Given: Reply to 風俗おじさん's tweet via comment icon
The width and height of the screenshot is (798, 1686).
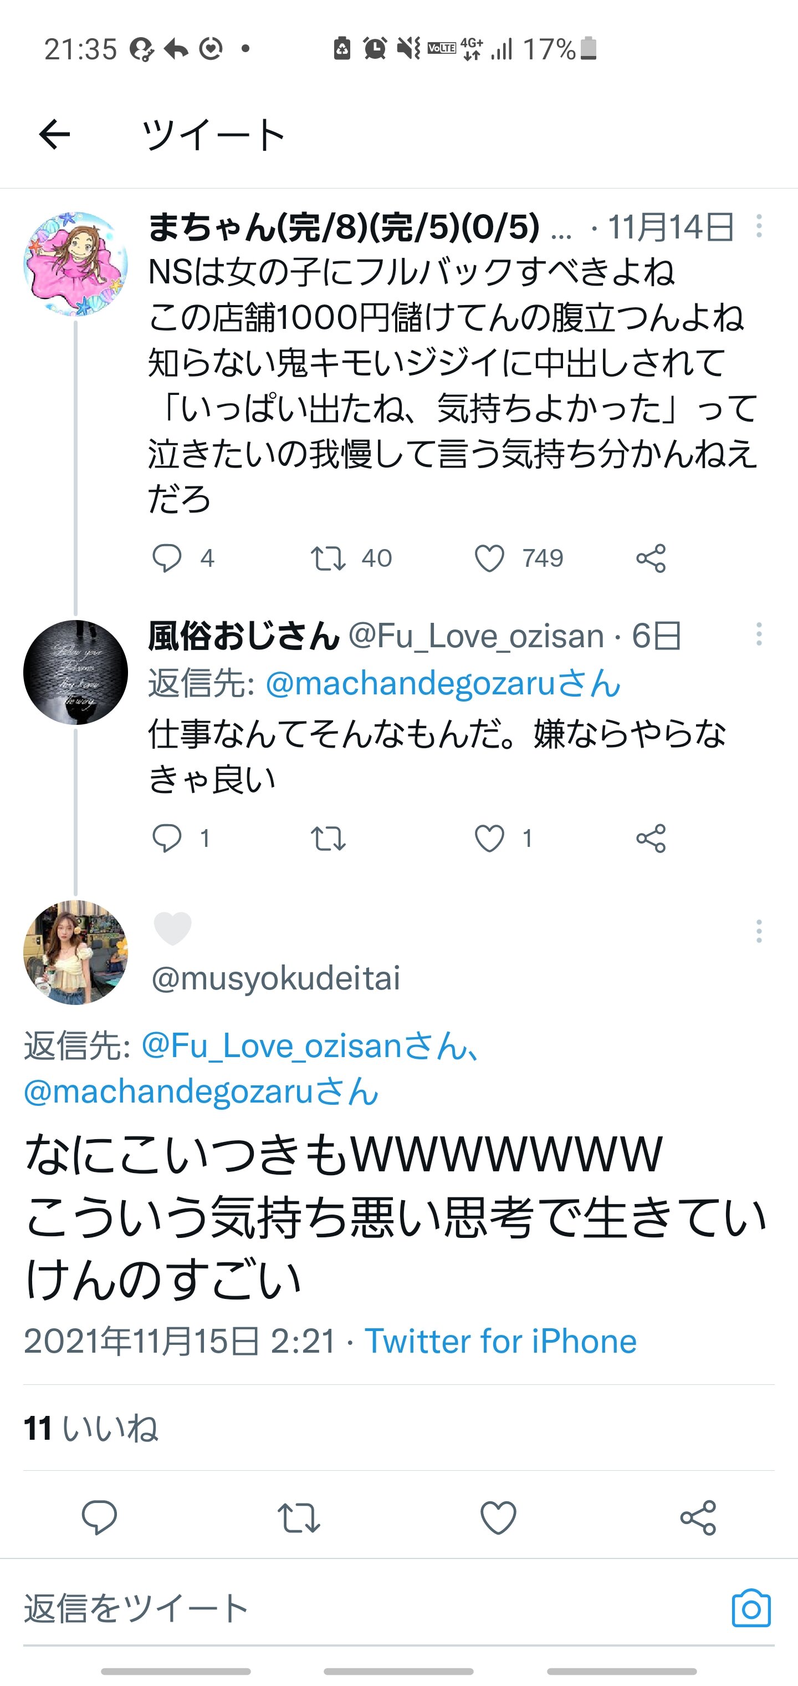Looking at the screenshot, I should tap(167, 839).
